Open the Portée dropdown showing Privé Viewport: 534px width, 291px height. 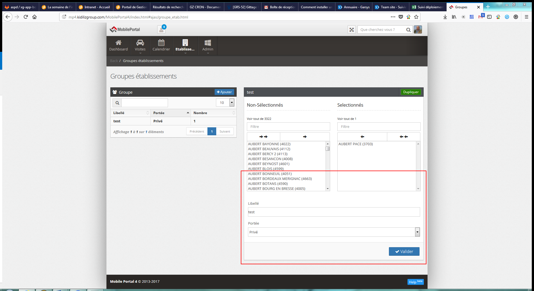[x=334, y=232]
